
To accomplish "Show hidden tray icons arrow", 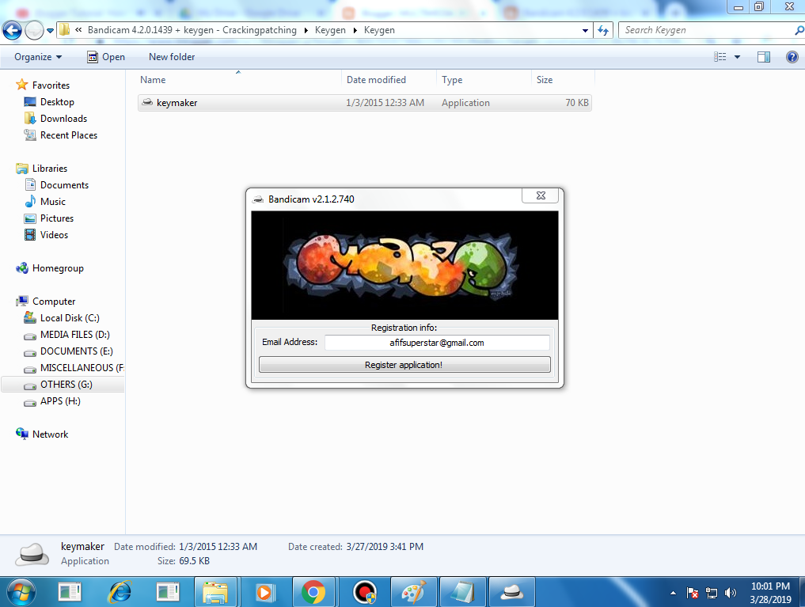I will [673, 593].
